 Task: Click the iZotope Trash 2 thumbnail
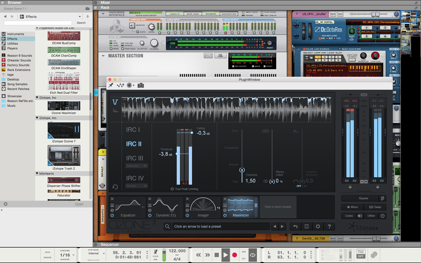(x=64, y=156)
